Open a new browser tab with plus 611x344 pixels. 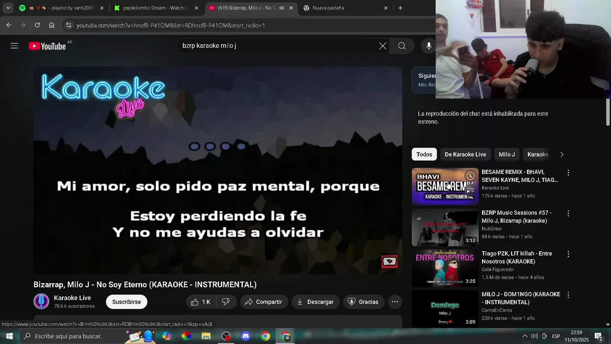[x=400, y=8]
